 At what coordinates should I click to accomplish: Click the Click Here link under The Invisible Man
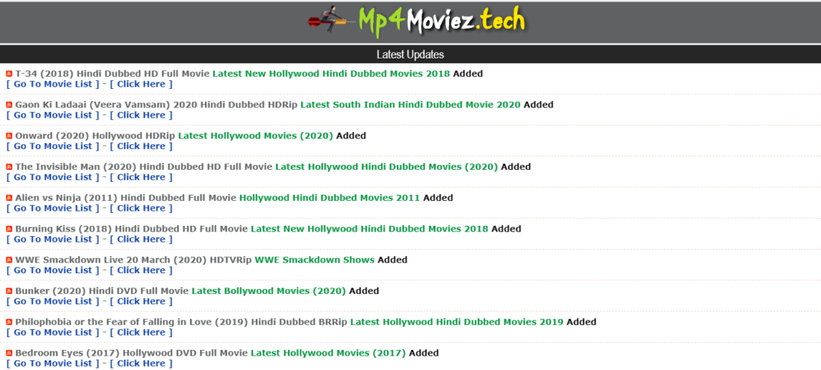pos(141,178)
